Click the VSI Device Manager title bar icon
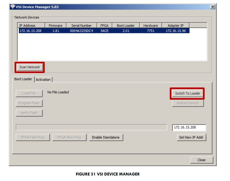230x181 pixels. tap(12, 7)
